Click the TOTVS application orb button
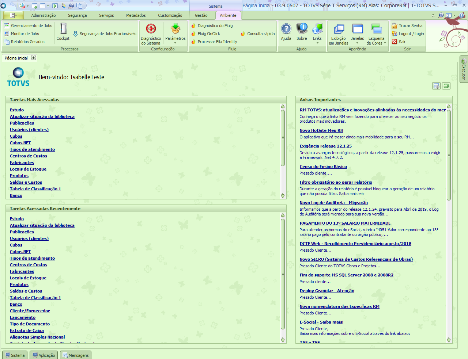 click(x=4, y=5)
